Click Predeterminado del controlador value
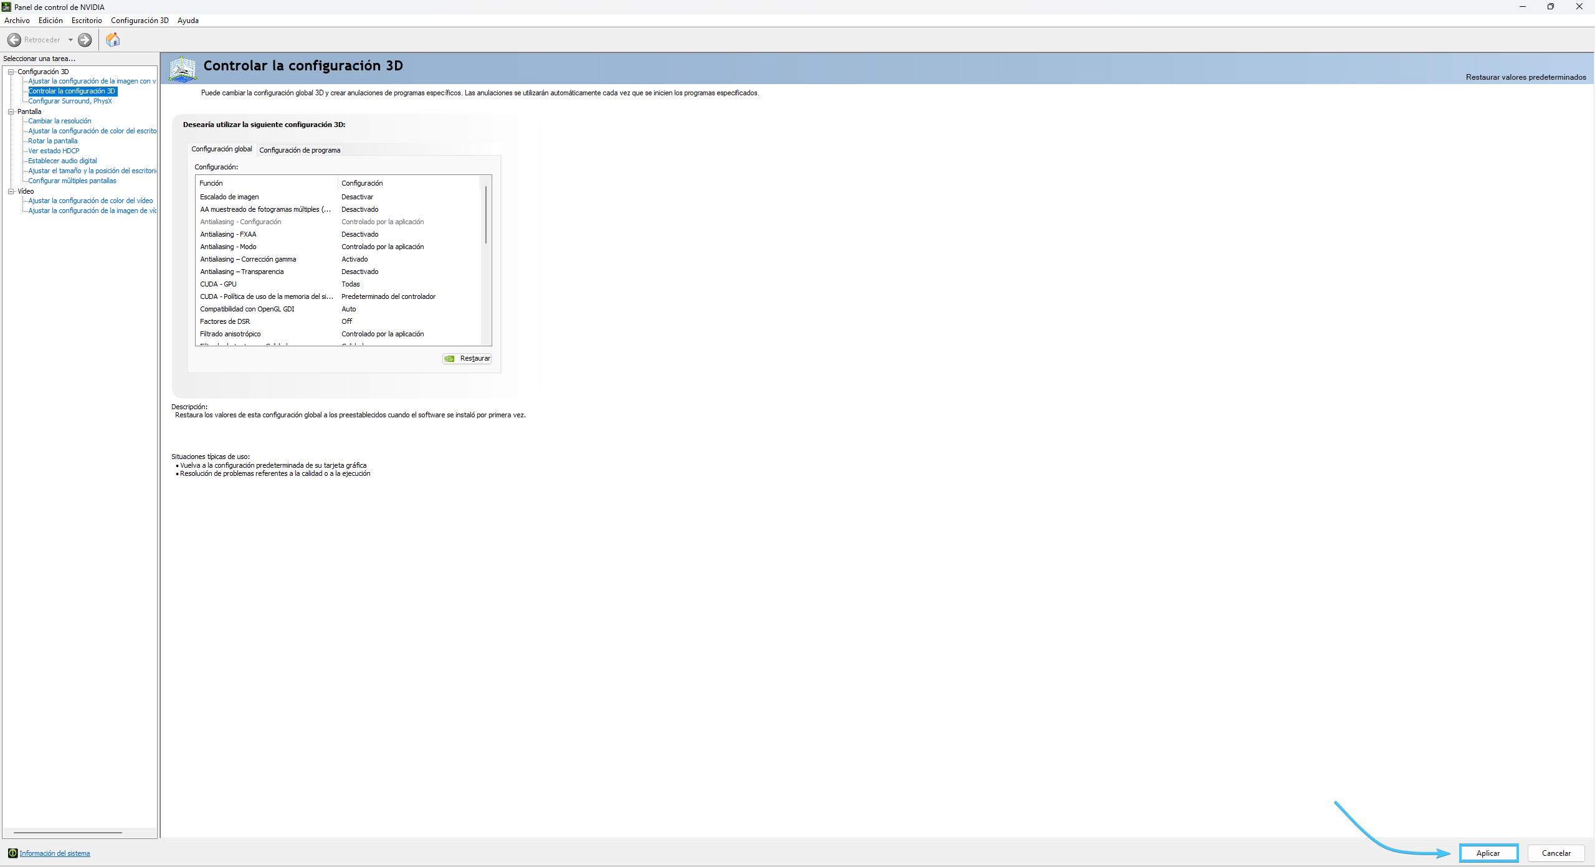 (389, 296)
